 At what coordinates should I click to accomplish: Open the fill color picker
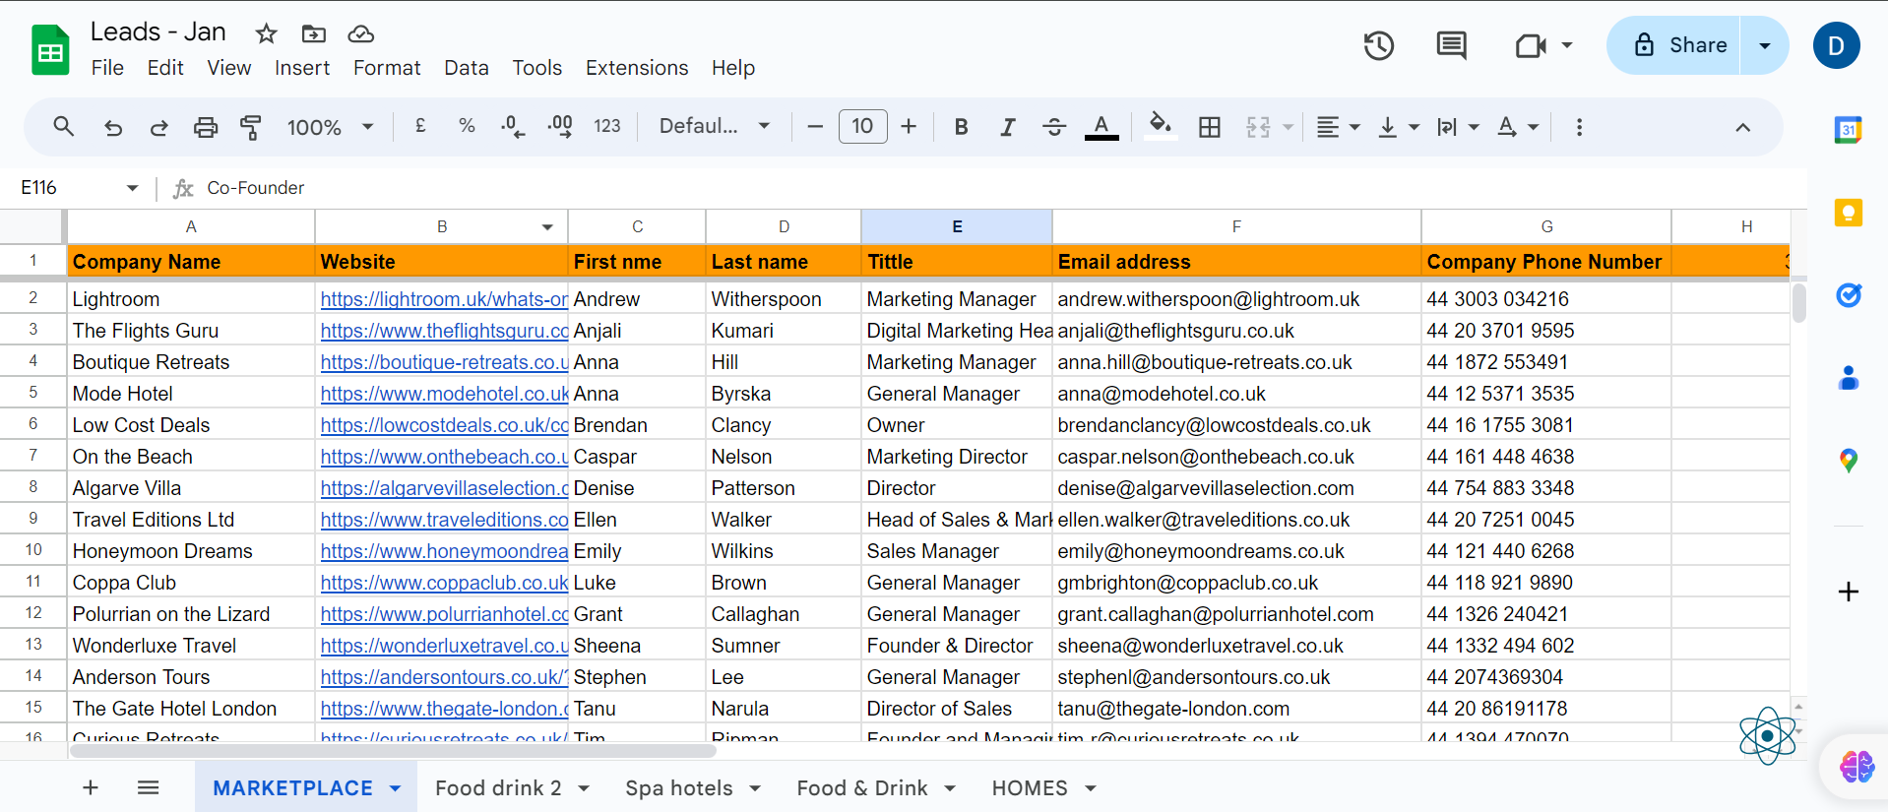1161,126
